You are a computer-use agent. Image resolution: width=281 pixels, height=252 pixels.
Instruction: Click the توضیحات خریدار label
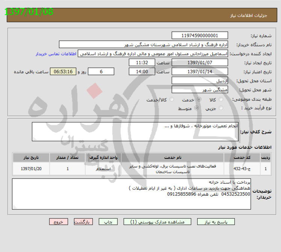[x=262, y=194]
